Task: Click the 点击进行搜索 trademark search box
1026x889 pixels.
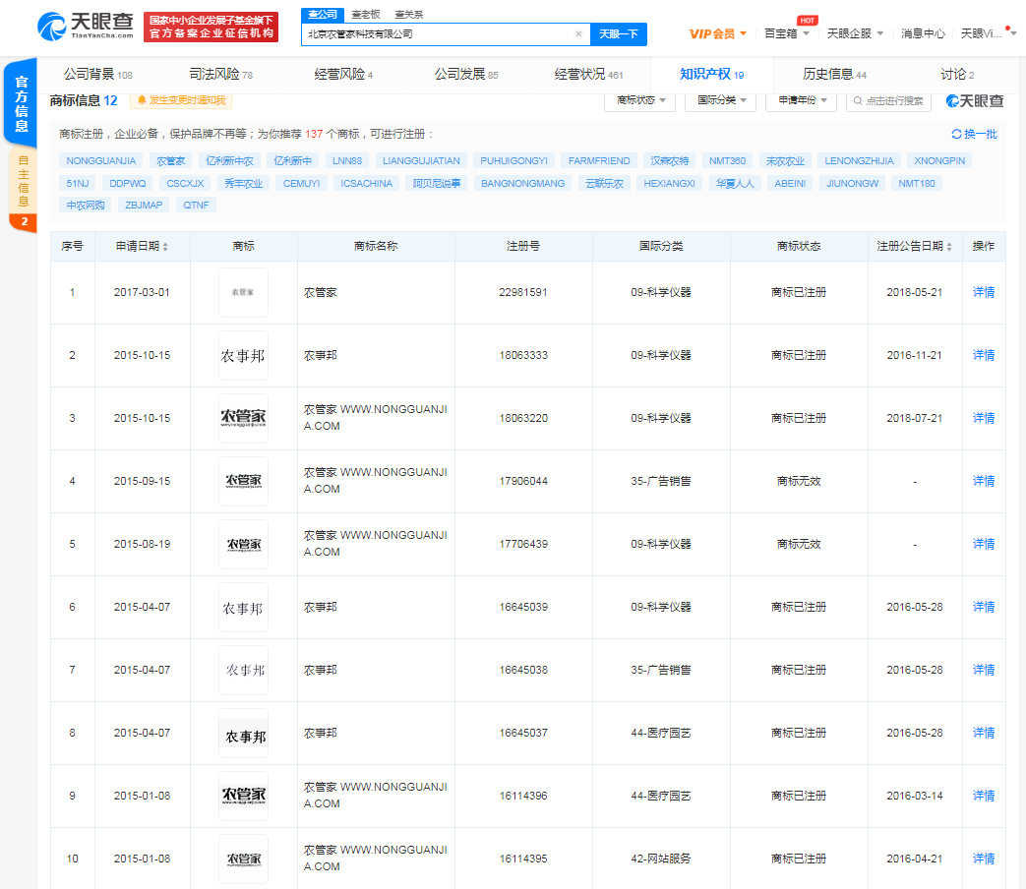Action: click(888, 100)
